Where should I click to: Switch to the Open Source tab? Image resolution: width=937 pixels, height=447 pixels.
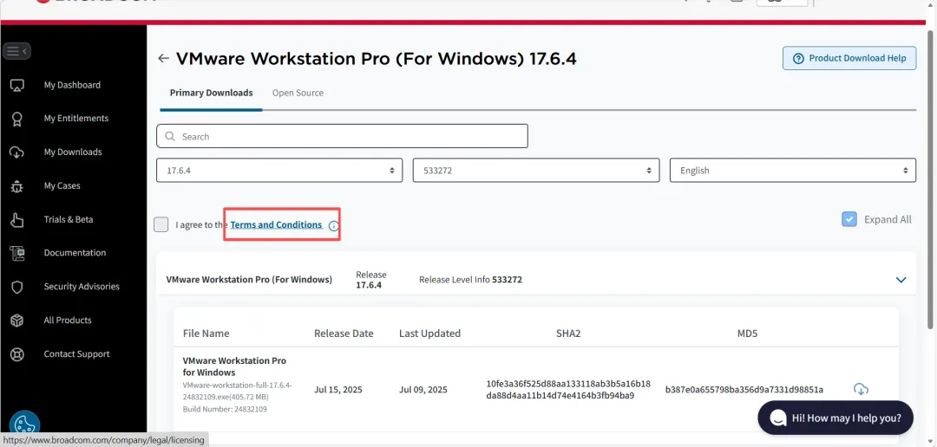[298, 93]
